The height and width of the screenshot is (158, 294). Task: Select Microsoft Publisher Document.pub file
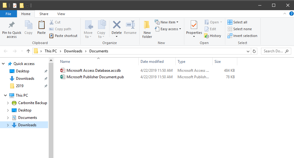[x=92, y=77]
